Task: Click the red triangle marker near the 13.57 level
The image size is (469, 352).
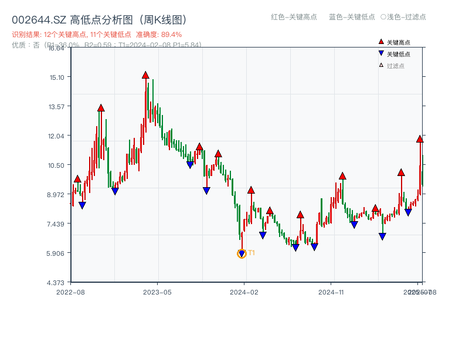Action: pos(101,107)
